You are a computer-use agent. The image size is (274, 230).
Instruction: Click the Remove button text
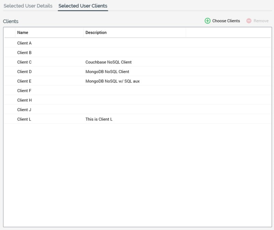[x=261, y=21]
